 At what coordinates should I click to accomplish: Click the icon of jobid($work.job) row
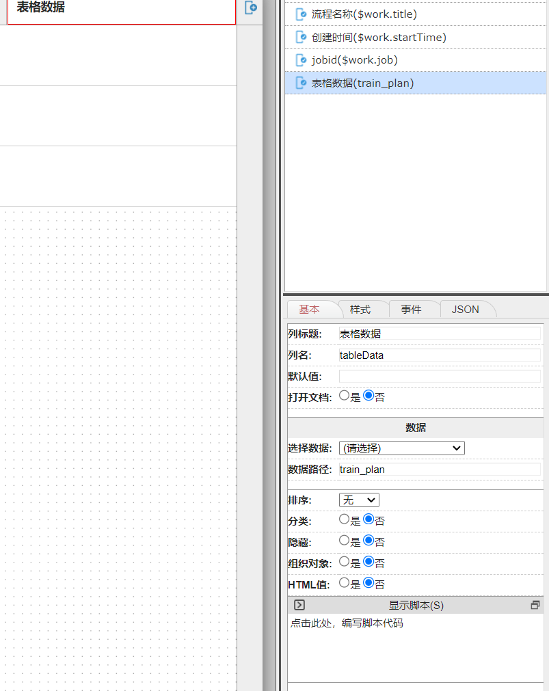[302, 60]
